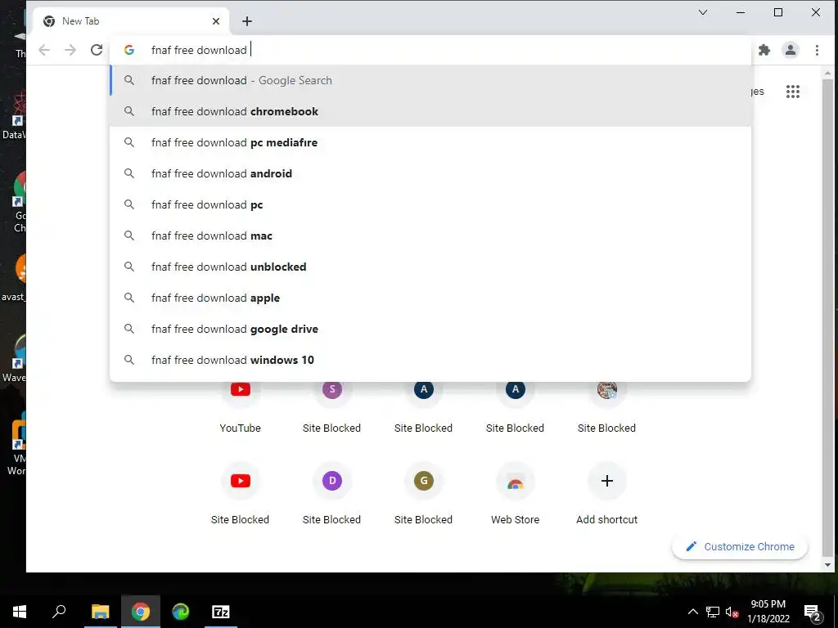Open the Chrome three-dot menu
This screenshot has height=628, width=838.
tap(817, 50)
